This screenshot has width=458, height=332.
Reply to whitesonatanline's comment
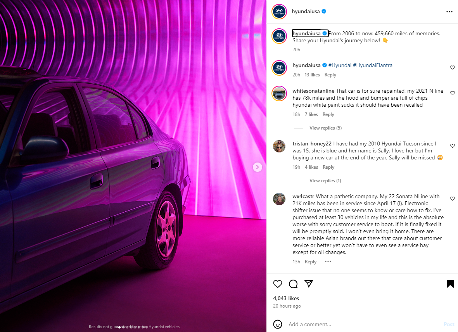328,114
